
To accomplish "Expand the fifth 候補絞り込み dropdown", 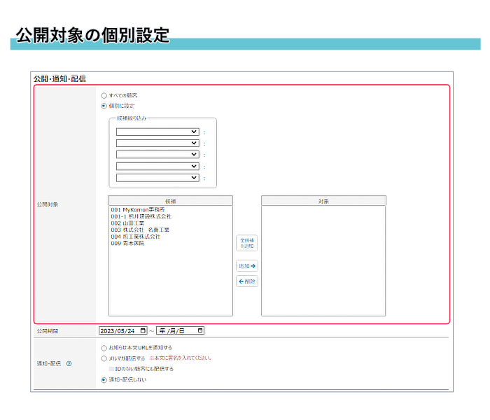I will click(x=157, y=178).
